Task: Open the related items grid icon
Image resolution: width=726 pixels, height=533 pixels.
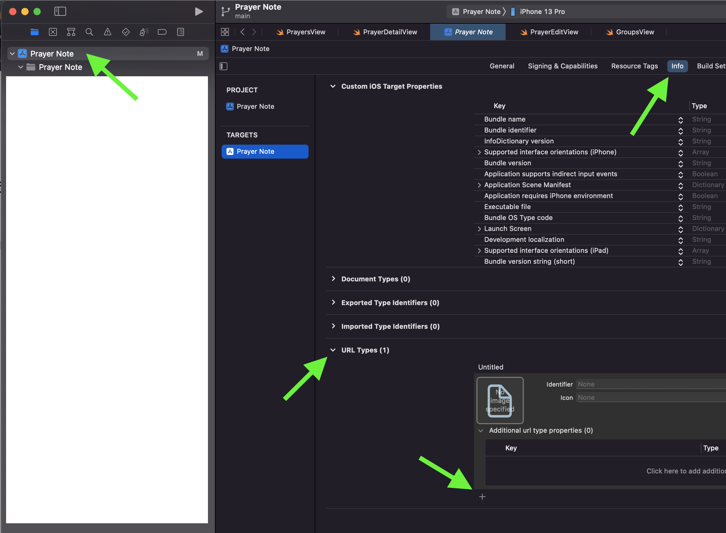Action: coord(225,32)
